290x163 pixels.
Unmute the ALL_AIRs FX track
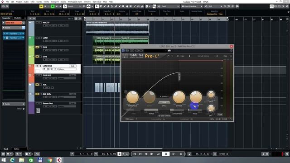pyautogui.click(x=37, y=94)
